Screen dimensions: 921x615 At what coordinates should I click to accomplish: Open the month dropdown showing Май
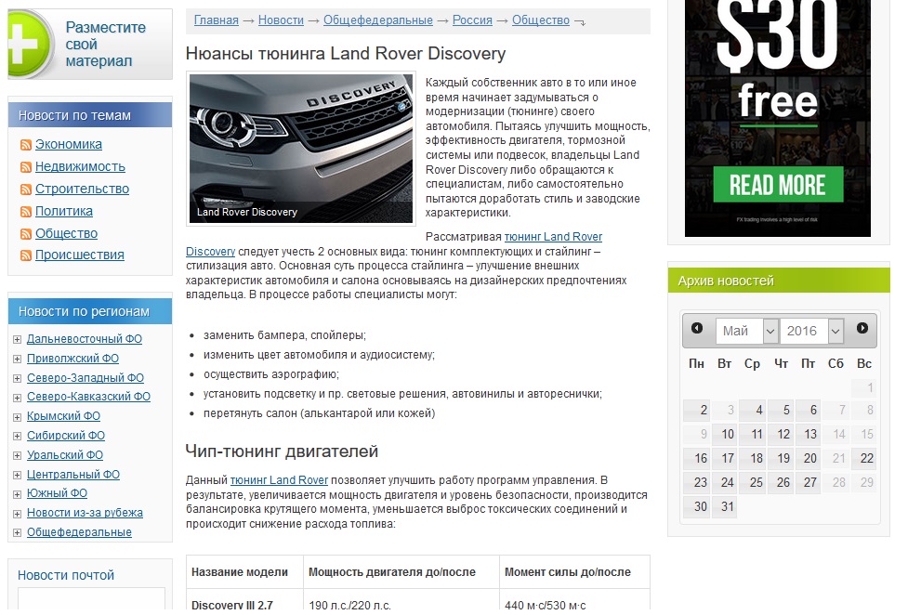[747, 332]
